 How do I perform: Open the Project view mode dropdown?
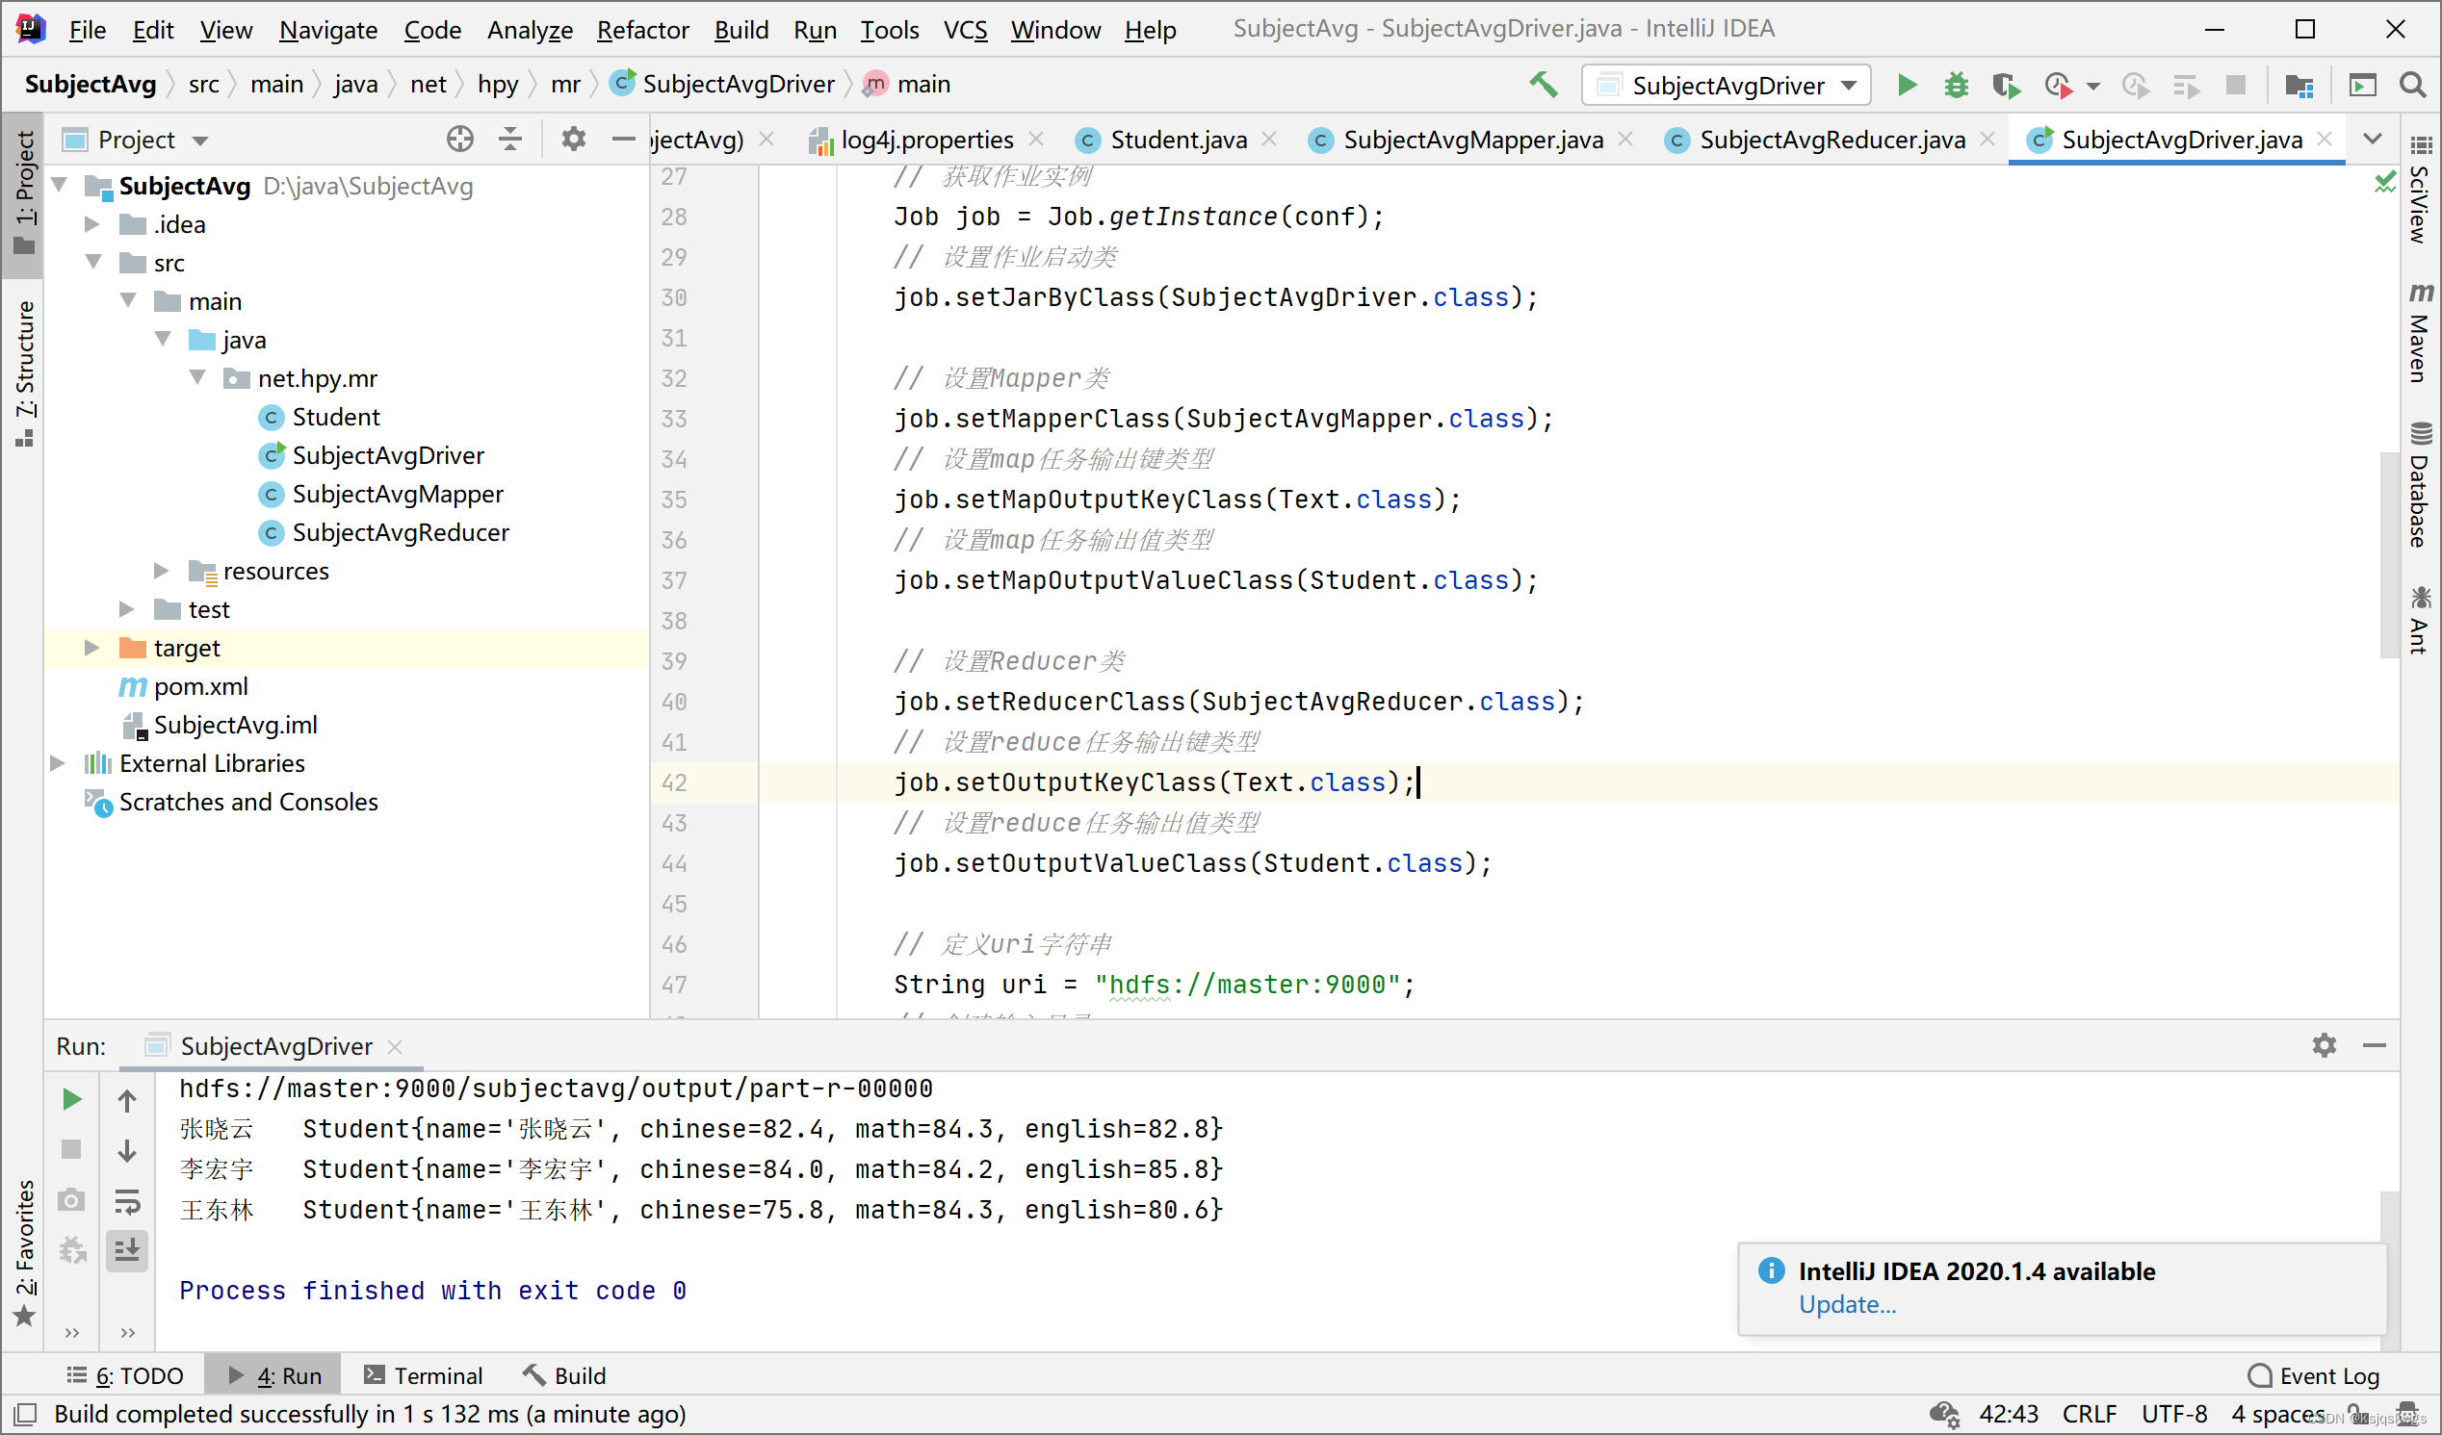(x=200, y=141)
